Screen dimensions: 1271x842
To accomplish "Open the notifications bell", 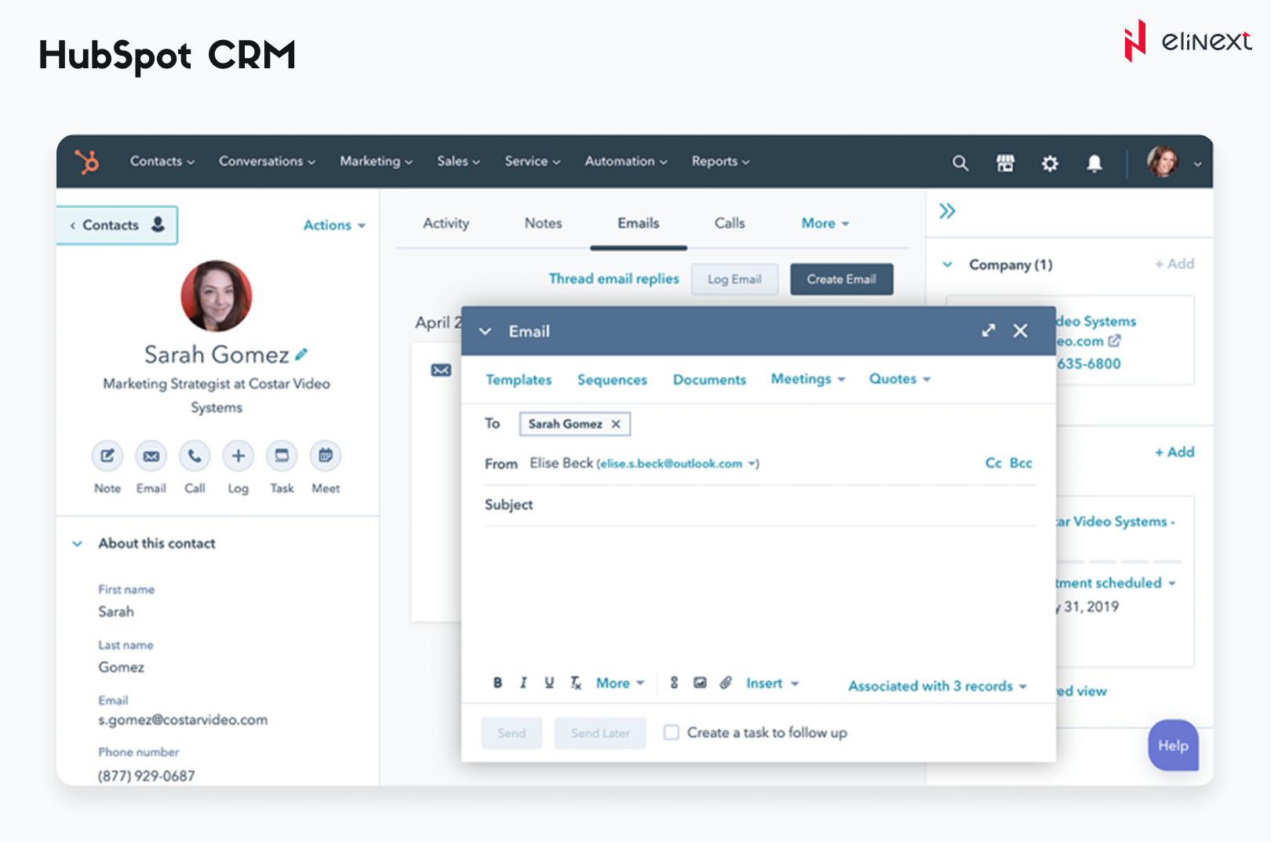I will click(1094, 162).
